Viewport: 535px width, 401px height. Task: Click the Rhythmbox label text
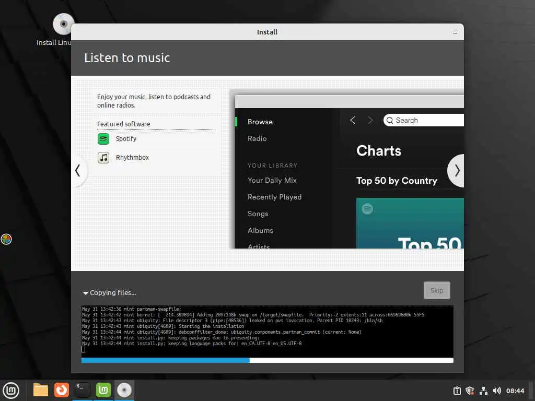[x=132, y=158]
